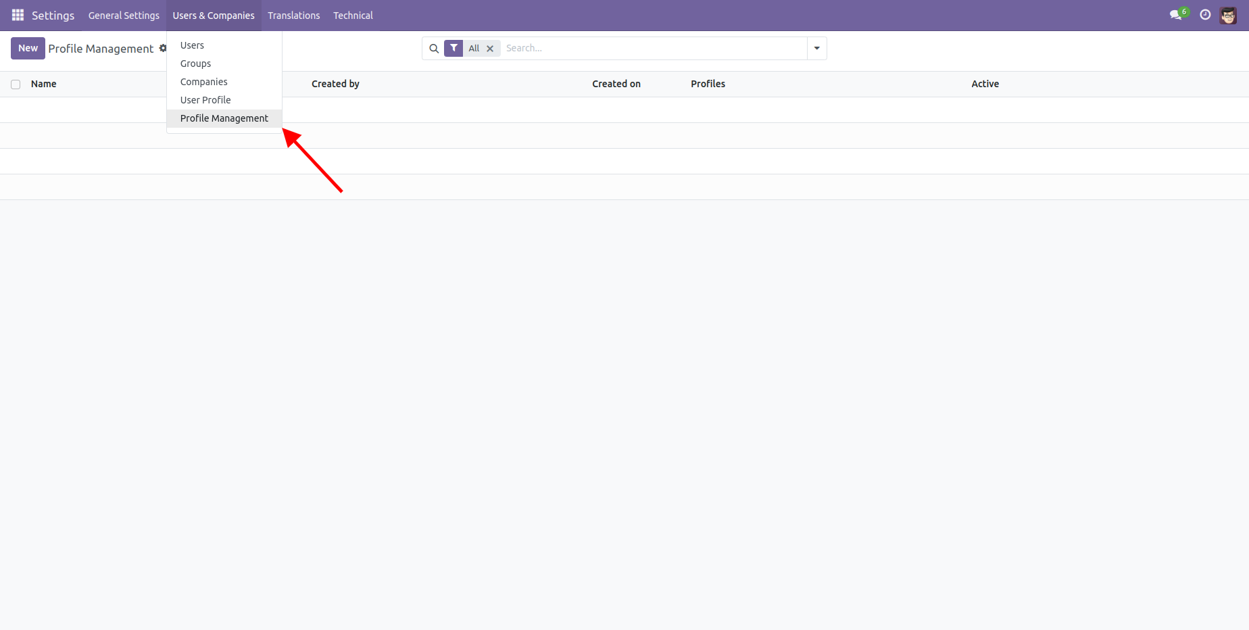Select Users from the dropdown menu
Image resolution: width=1249 pixels, height=630 pixels.
pos(192,45)
